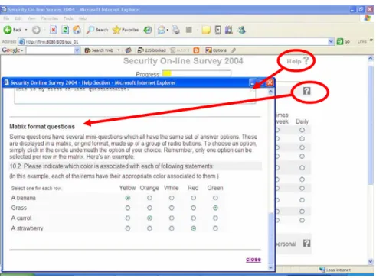
Task: Click the highlighter pen icon on Google toolbar
Action: [x=234, y=50]
